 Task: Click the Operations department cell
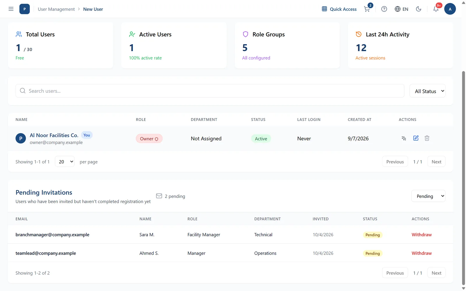click(265, 253)
